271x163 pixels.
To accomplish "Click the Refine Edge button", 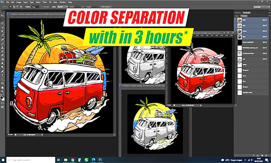I will pyautogui.click(x=106, y=7).
